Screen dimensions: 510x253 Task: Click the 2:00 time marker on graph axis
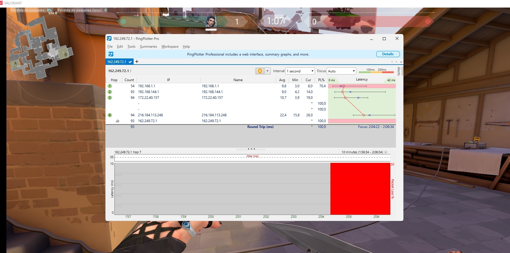(211, 217)
